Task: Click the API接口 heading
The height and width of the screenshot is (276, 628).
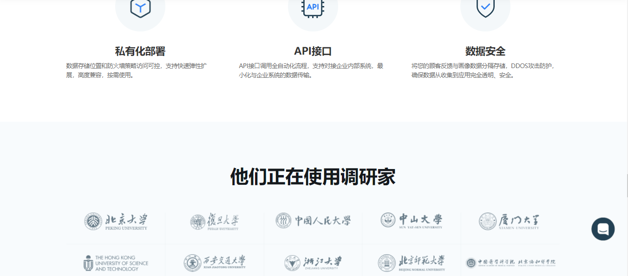Action: click(313, 51)
